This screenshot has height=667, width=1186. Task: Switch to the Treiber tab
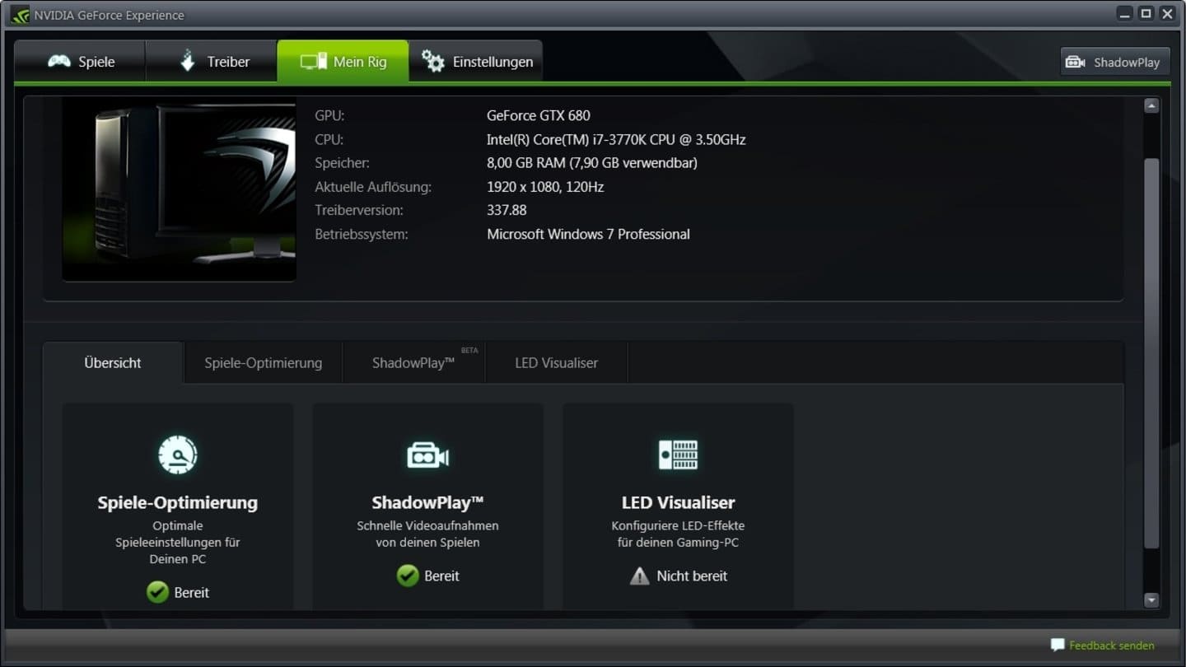point(212,62)
